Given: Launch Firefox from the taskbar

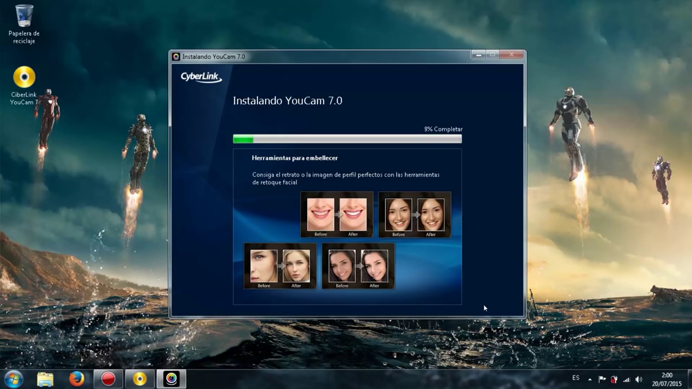Looking at the screenshot, I should pos(77,379).
